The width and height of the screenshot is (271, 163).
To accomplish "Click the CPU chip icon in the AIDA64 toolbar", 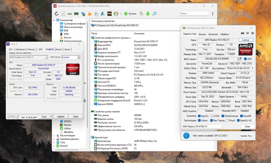I will pyautogui.click(x=70, y=14).
